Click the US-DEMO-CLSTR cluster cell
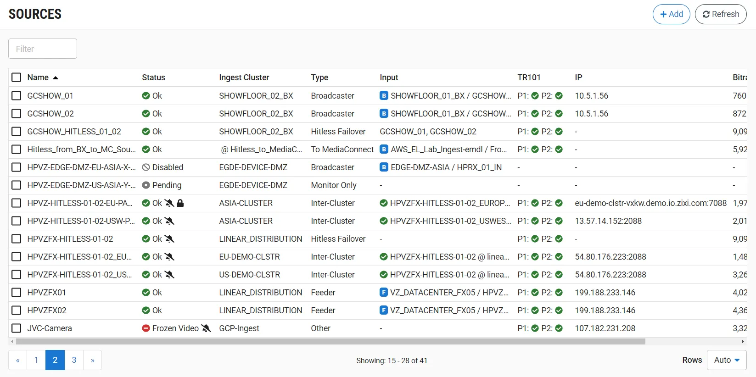 tap(250, 275)
